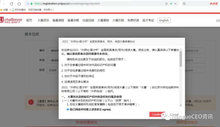Click the browser home icon
220x127 pixels.
click(x=19, y=4)
